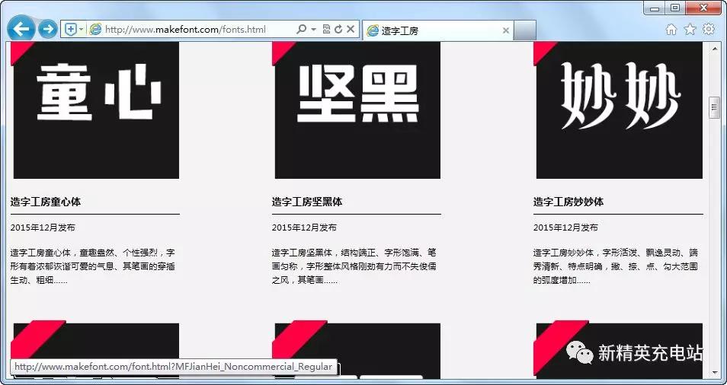Open a new tab with the blank tab button
This screenshot has height=385, width=727.
[525, 30]
